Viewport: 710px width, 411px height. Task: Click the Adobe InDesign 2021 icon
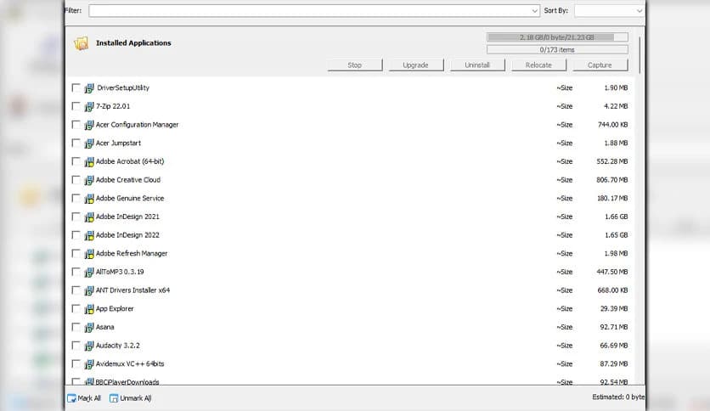click(x=89, y=217)
